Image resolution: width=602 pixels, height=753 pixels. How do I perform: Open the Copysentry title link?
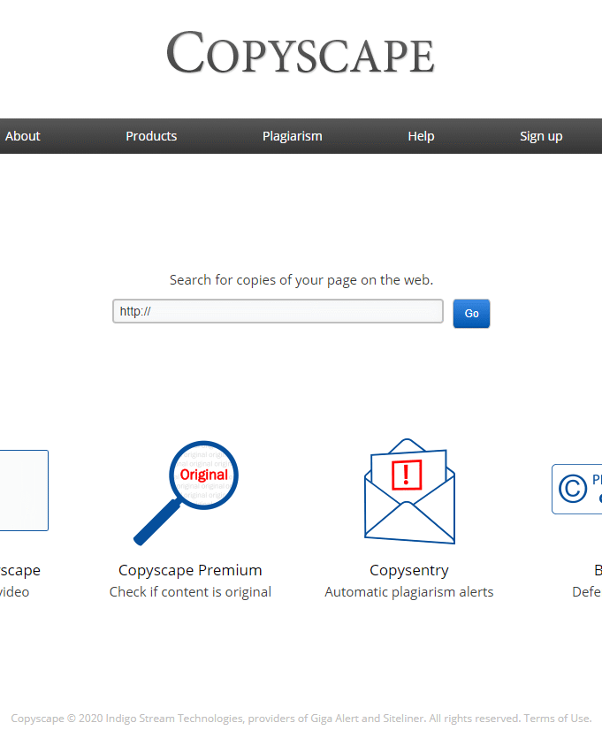coord(409,570)
